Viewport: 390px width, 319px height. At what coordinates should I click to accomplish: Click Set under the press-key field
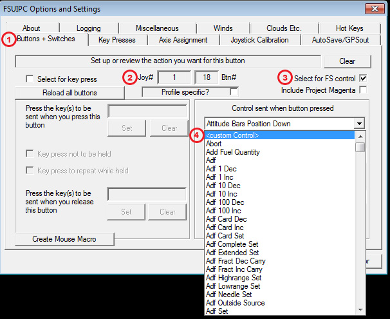tap(127, 128)
